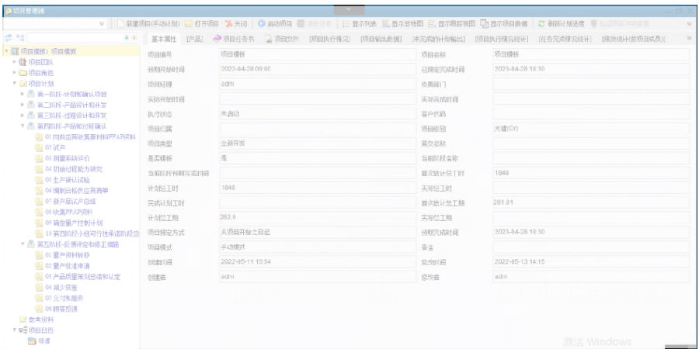Expand 第二阶段-产品设计和开发 node
Viewport: 699px width, 349px height.
[23, 105]
